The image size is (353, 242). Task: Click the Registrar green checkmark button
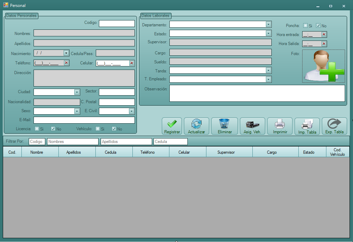(172, 126)
